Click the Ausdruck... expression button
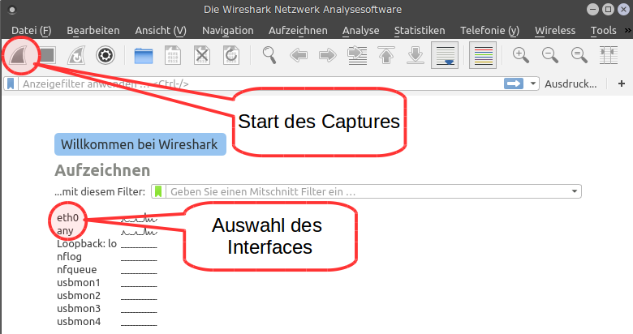 [x=575, y=83]
